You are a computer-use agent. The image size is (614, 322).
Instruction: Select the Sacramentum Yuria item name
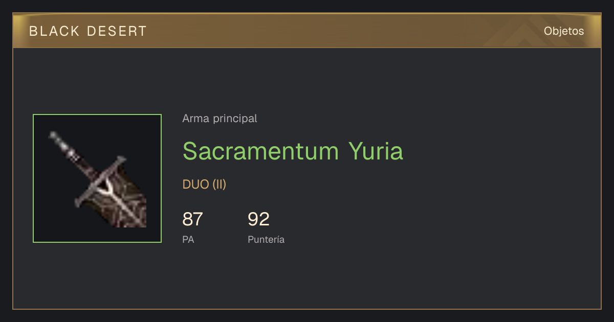click(x=293, y=151)
